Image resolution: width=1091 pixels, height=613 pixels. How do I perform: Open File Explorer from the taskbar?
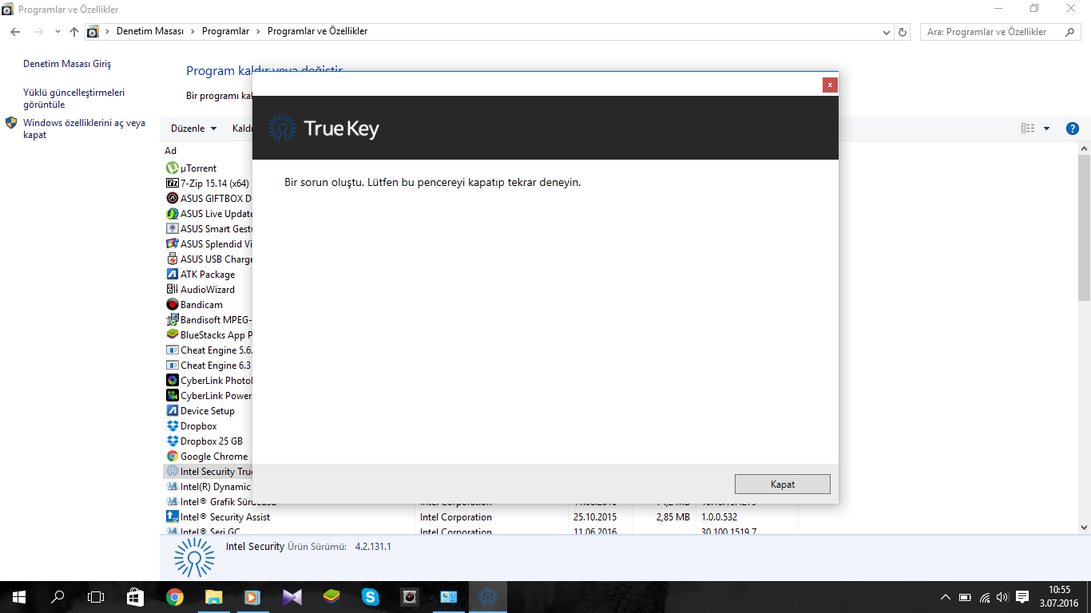coord(213,596)
